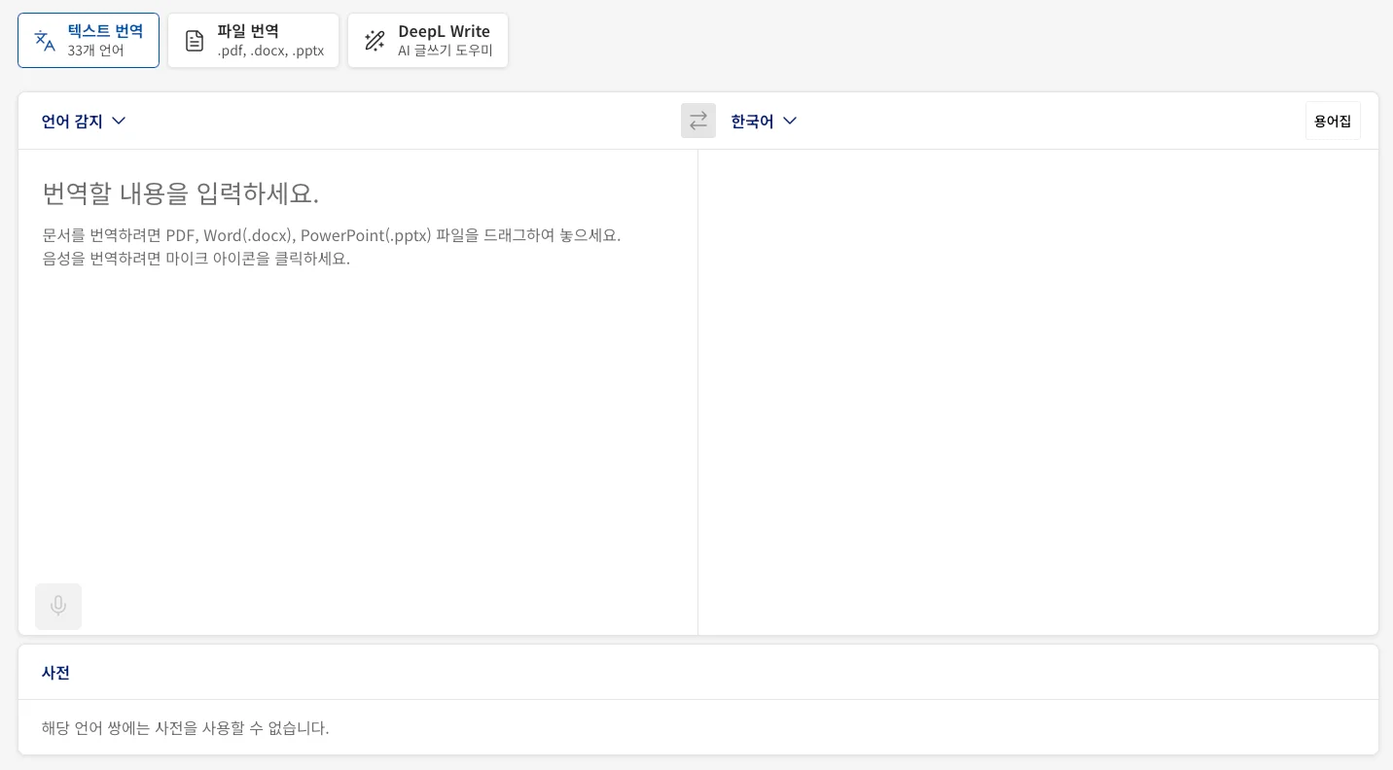Select the 사전 dictionary tab
The image size is (1393, 770).
click(55, 672)
